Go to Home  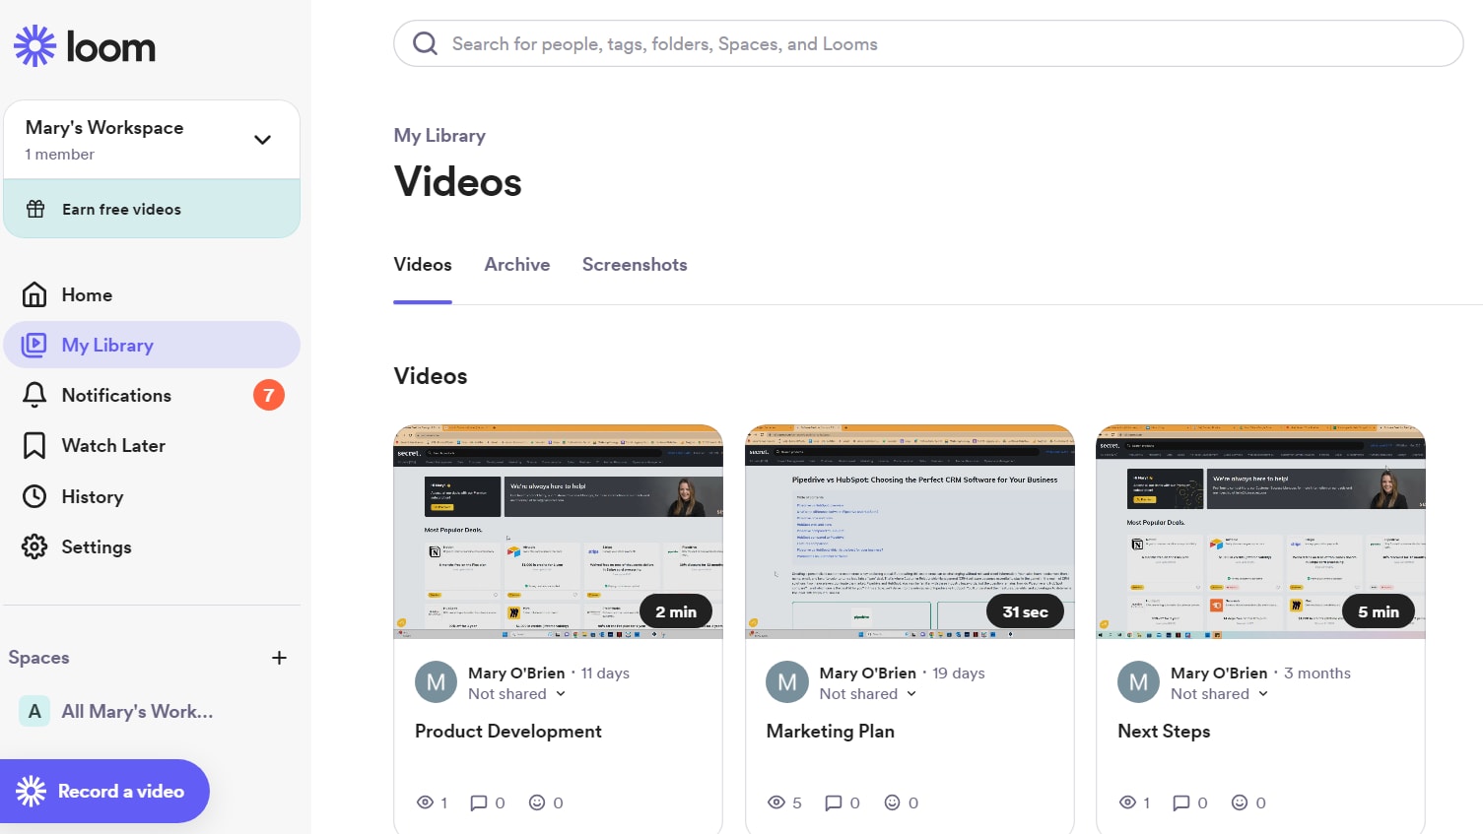pyautogui.click(x=152, y=294)
